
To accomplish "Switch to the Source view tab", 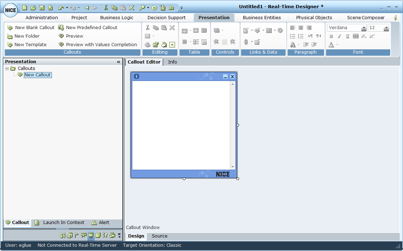I will click(x=159, y=236).
